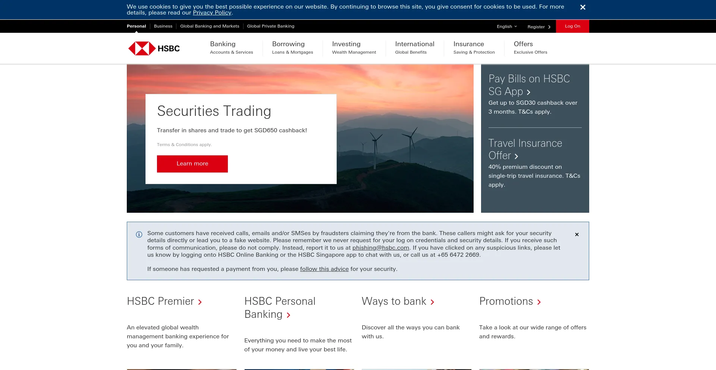The image size is (716, 370).
Task: Click red arrow next to Ways to bank
Action: coord(432,302)
